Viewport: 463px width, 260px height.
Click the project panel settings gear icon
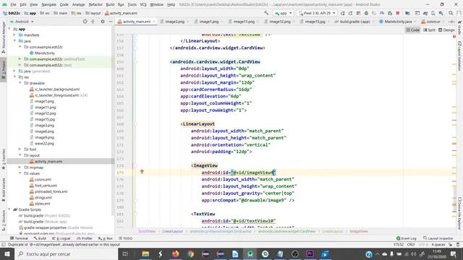(x=103, y=22)
